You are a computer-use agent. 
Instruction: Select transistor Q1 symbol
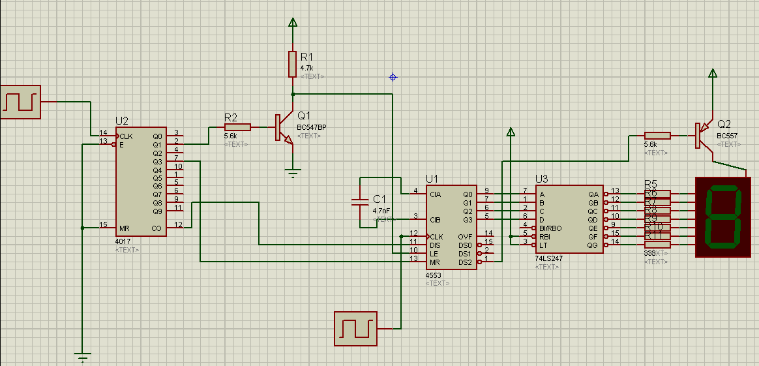click(x=284, y=128)
